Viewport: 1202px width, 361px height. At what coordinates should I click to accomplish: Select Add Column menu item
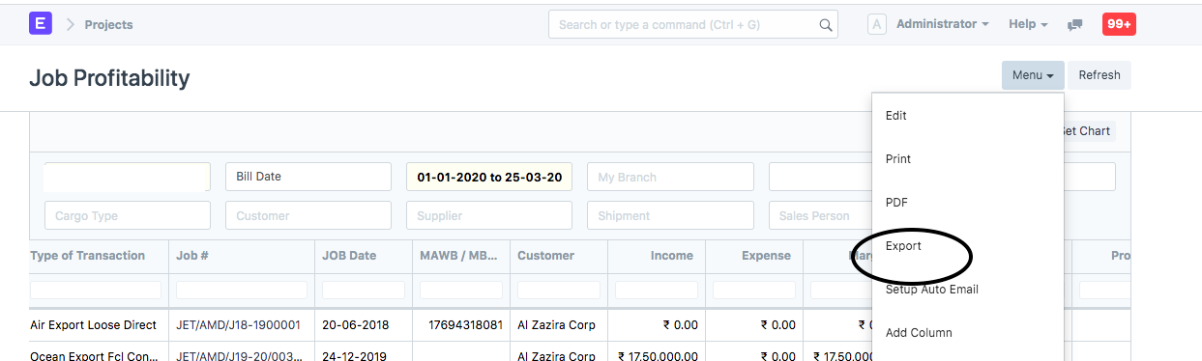pyautogui.click(x=919, y=333)
